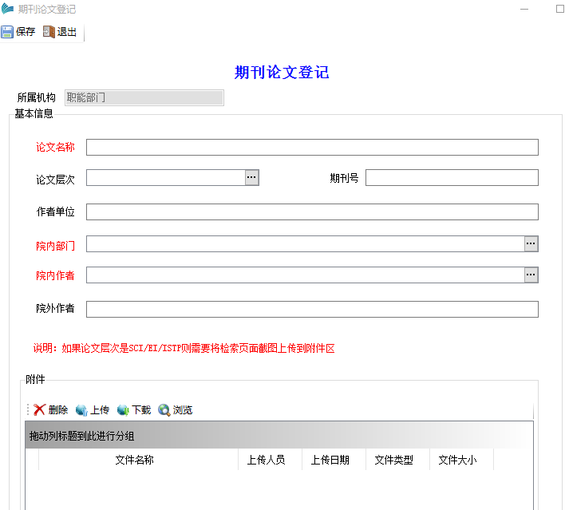Focus the 论文名称 input field
Viewport: 565px width, 510px height.
[x=312, y=148]
